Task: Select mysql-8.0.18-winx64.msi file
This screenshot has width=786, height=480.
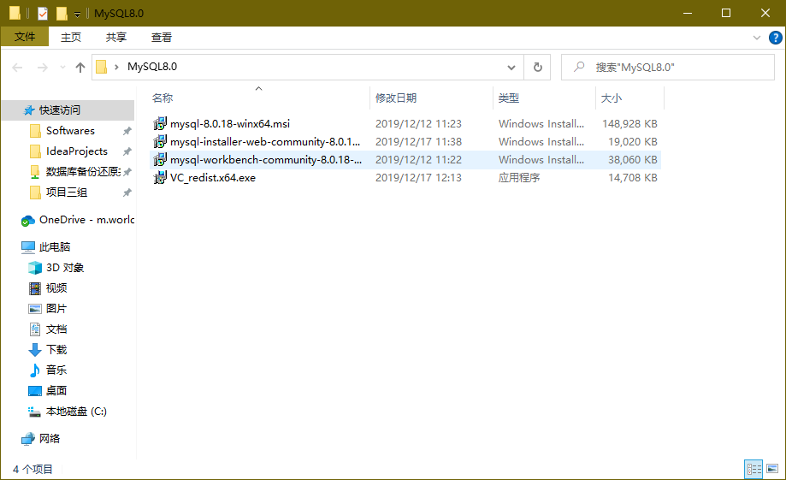Action: 229,124
